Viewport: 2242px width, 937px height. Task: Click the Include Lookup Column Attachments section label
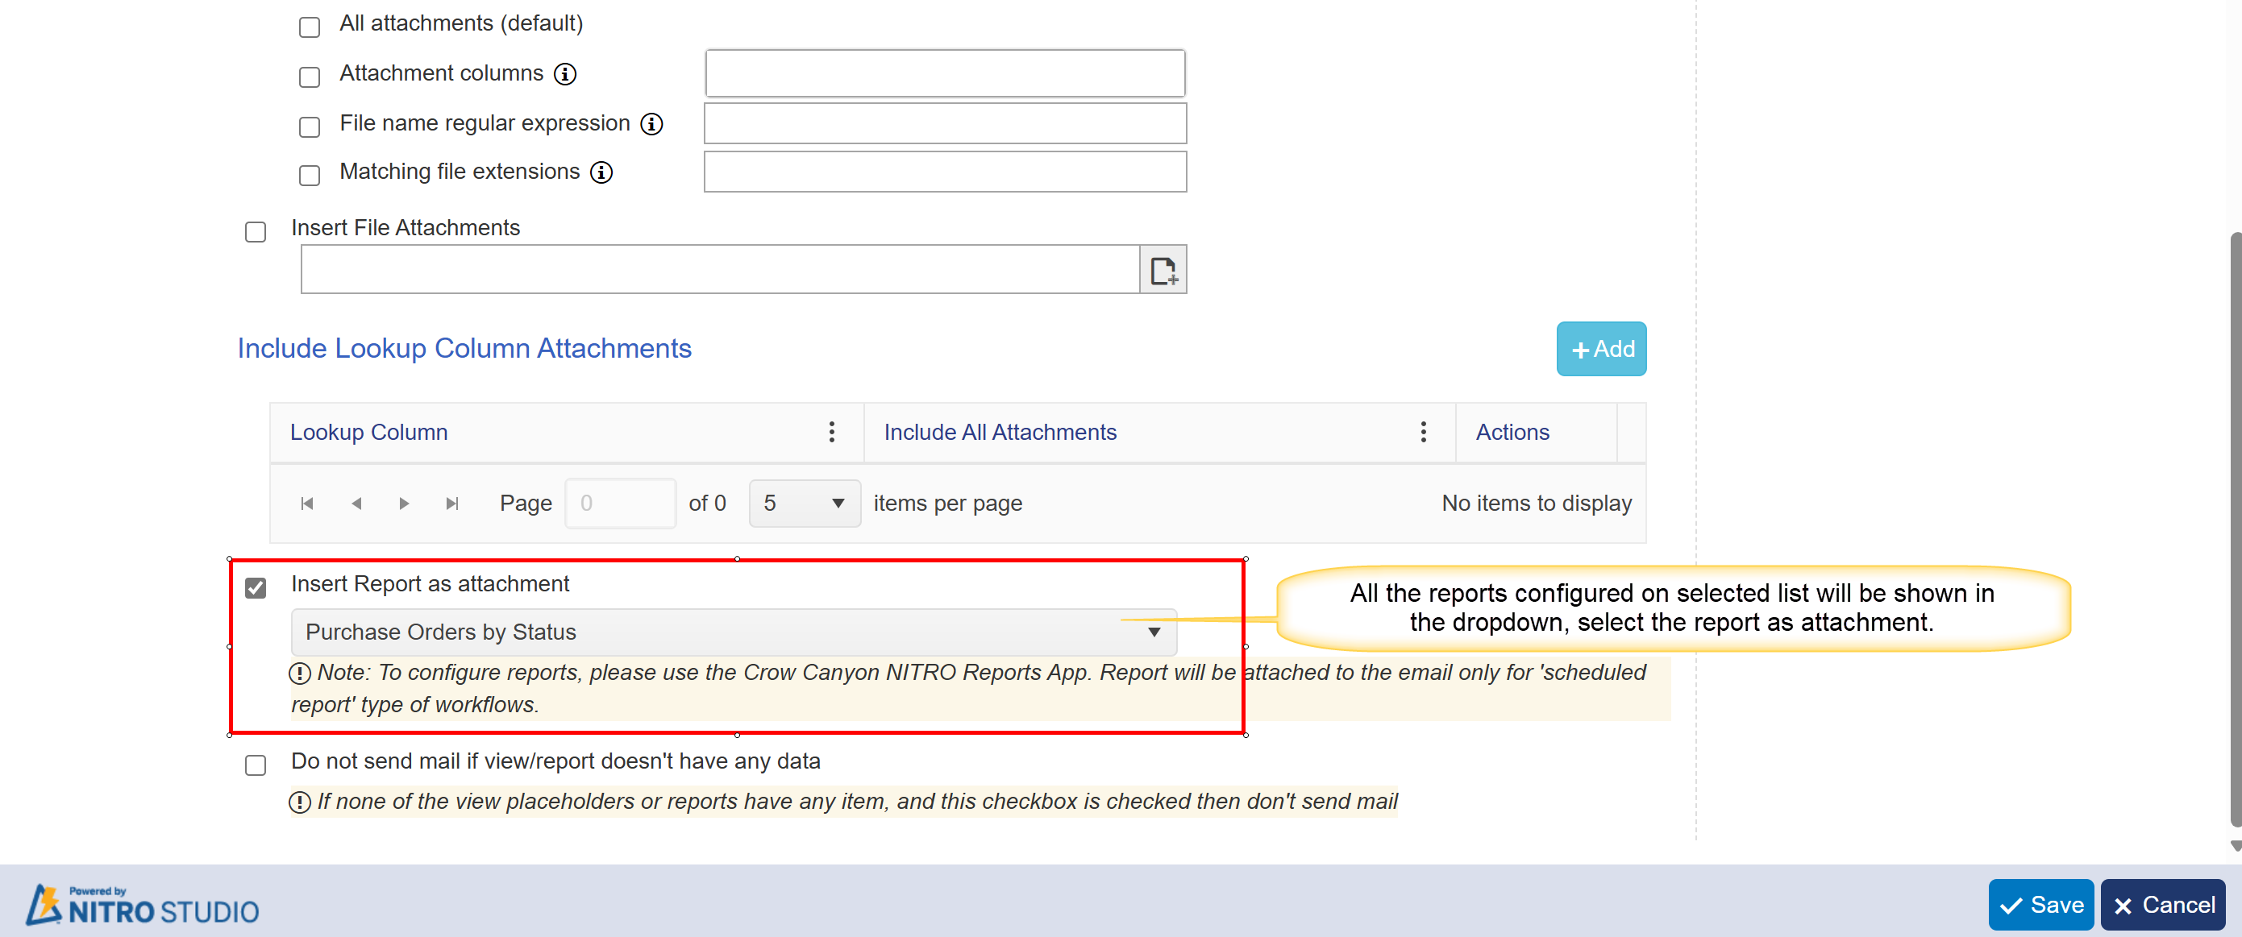pos(466,347)
